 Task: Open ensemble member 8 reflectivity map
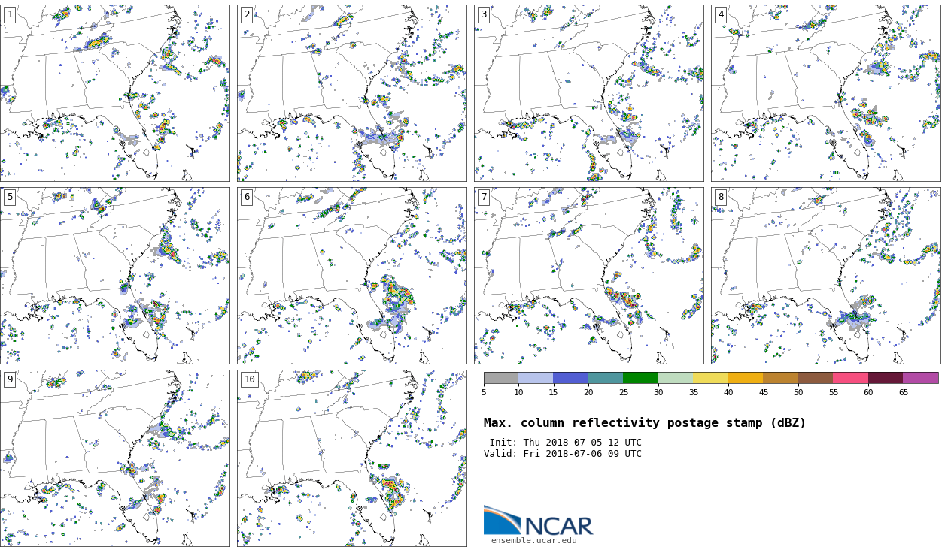[x=826, y=276]
